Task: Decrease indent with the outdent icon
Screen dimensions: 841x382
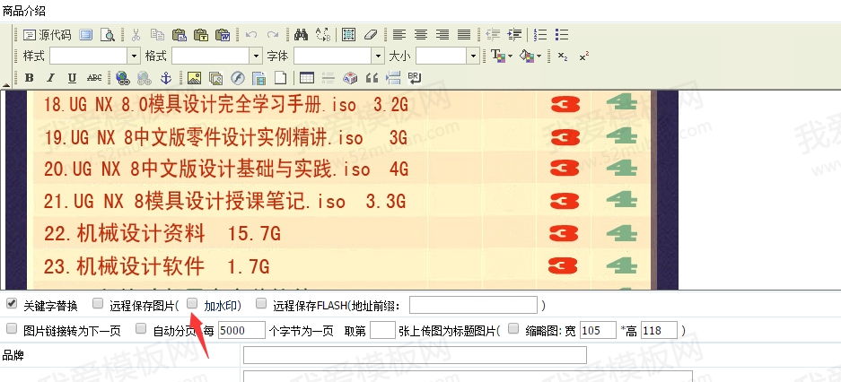Action: [x=493, y=35]
